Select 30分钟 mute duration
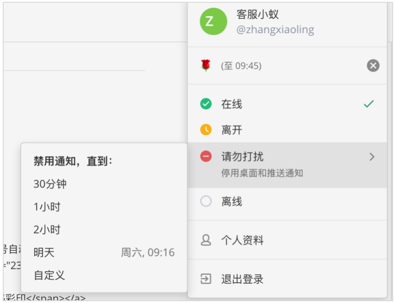The height and width of the screenshot is (303, 395). coord(50,184)
